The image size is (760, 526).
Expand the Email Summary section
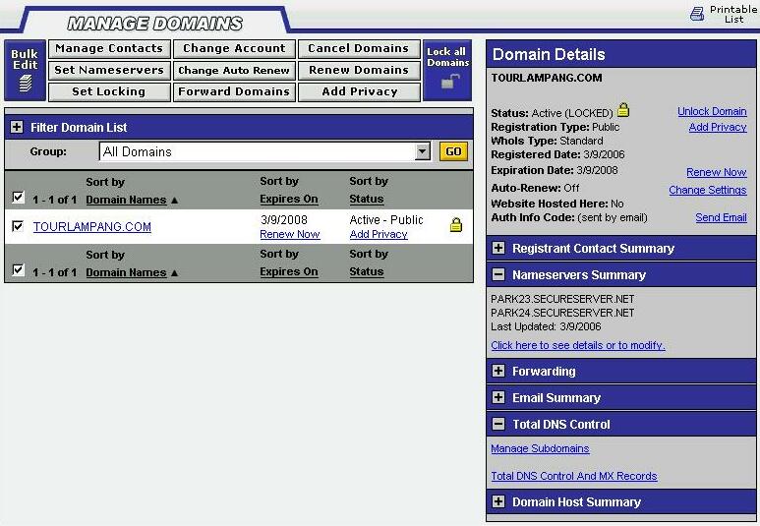pos(498,397)
